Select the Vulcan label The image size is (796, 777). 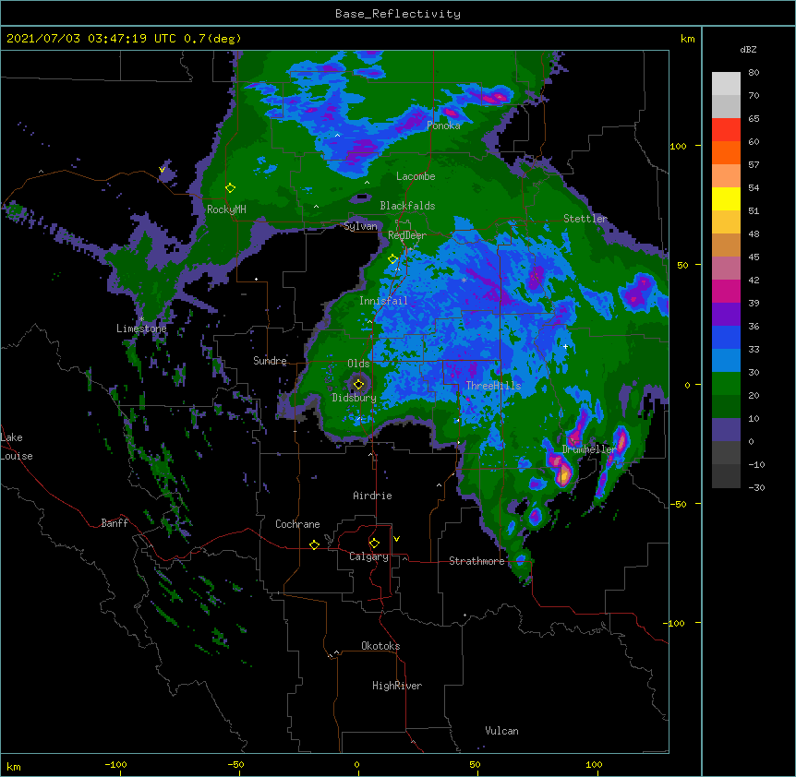tap(501, 731)
